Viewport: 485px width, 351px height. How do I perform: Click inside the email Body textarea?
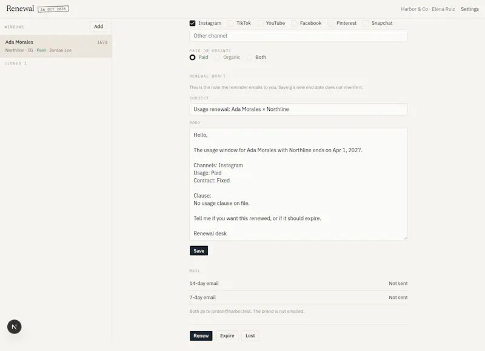coord(298,184)
